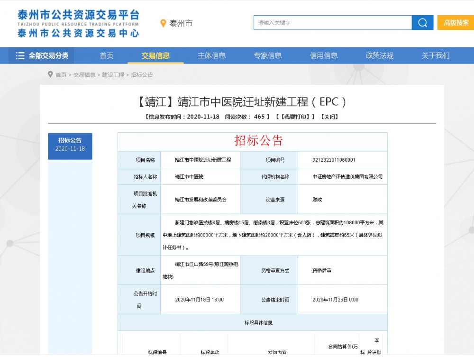Click the breadcrumb location pin icon
This screenshot has height=357, width=474.
50,74
